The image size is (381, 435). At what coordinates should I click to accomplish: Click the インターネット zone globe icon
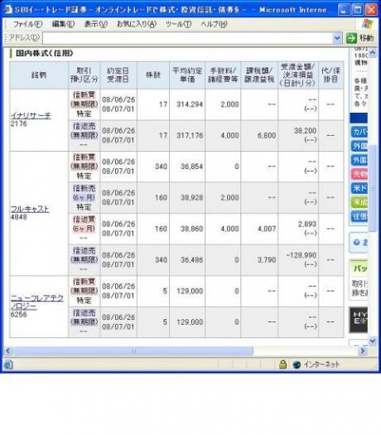(x=297, y=365)
